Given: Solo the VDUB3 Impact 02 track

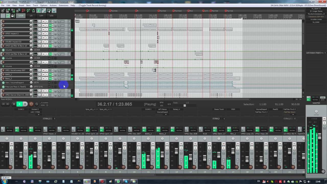Looking at the screenshot, I should (x=46, y=42).
